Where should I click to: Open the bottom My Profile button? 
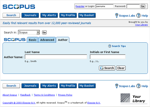point(68,86)
